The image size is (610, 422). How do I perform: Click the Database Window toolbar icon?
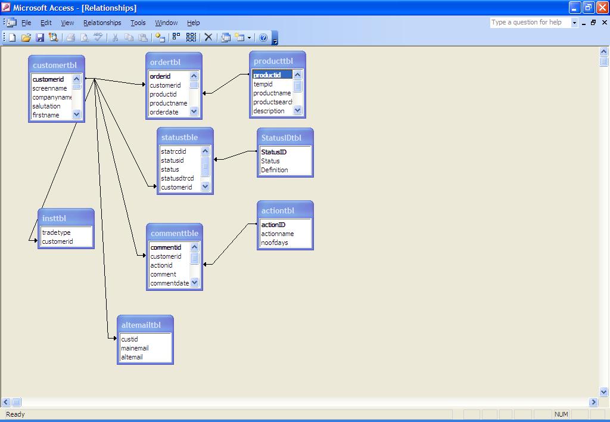pos(226,38)
